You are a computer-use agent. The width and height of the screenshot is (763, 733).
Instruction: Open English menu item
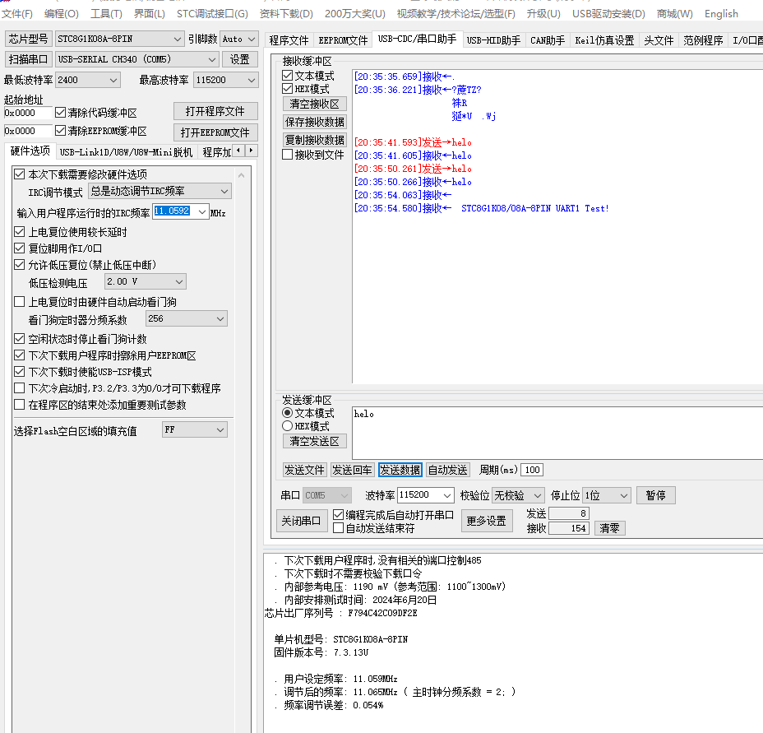(721, 14)
